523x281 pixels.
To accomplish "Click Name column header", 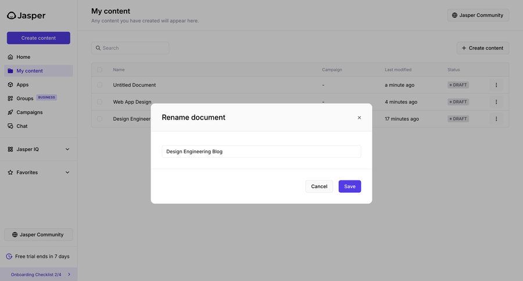I will [119, 70].
